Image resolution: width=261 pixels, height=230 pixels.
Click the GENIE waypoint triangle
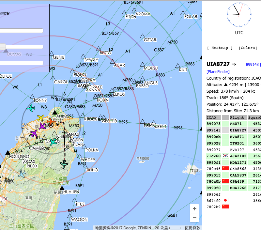coord(52,54)
